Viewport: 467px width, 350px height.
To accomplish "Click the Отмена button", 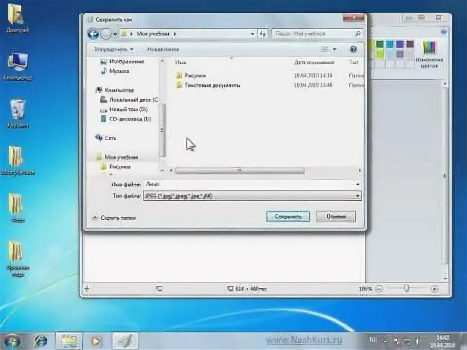I will (336, 216).
